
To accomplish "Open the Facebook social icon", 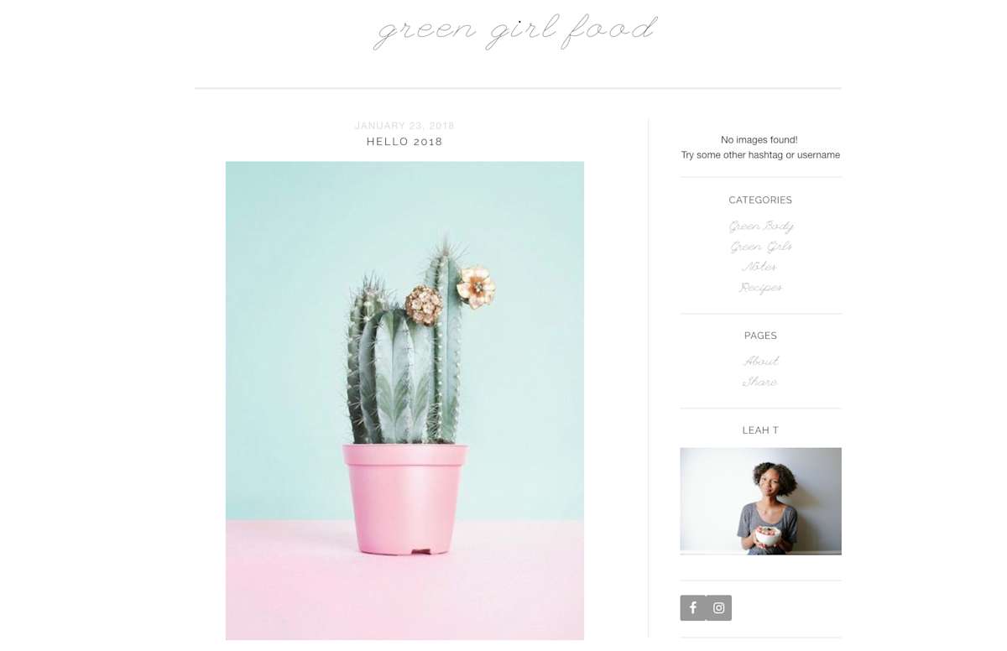I will click(x=692, y=607).
